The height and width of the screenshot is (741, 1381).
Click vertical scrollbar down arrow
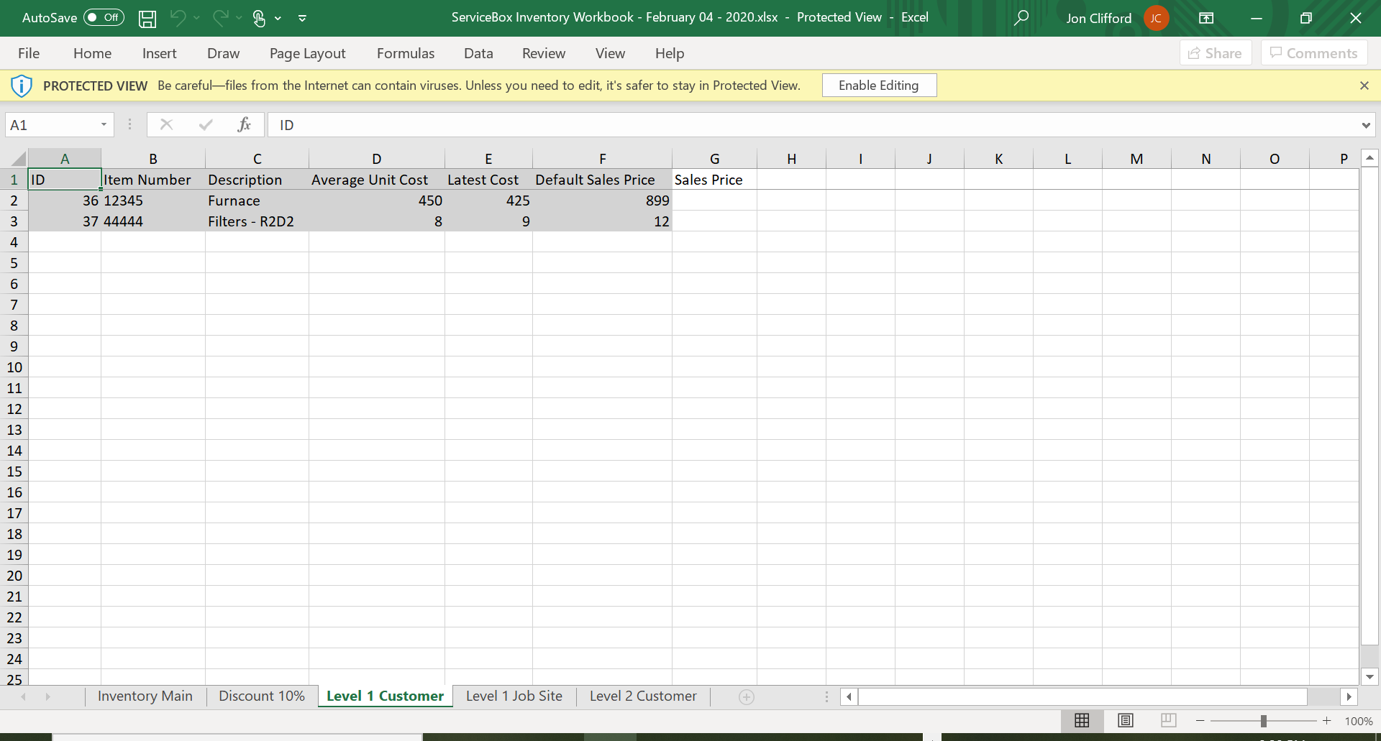click(1369, 676)
